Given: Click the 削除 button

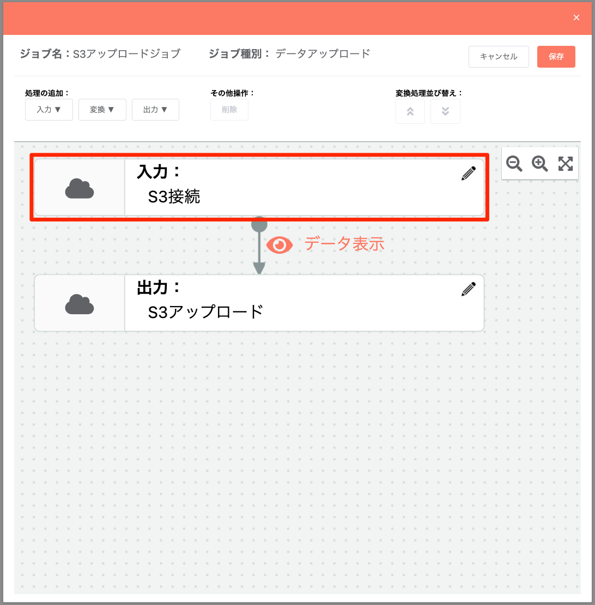Looking at the screenshot, I should (x=229, y=110).
